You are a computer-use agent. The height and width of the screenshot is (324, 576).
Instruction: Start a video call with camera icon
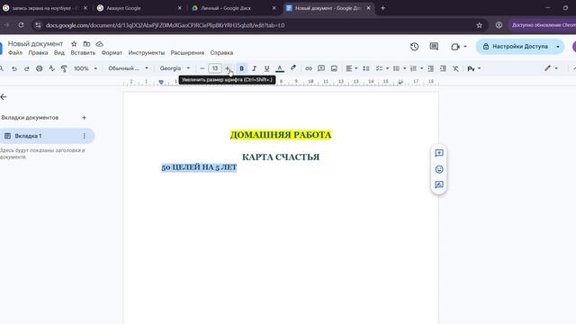pyautogui.click(x=455, y=47)
